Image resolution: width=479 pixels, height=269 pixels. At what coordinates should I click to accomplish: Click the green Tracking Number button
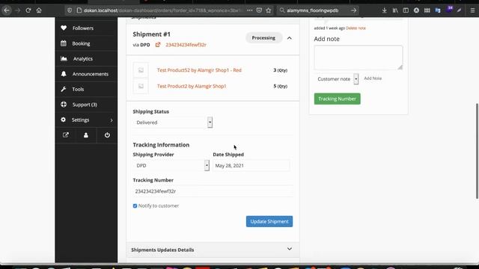(337, 99)
